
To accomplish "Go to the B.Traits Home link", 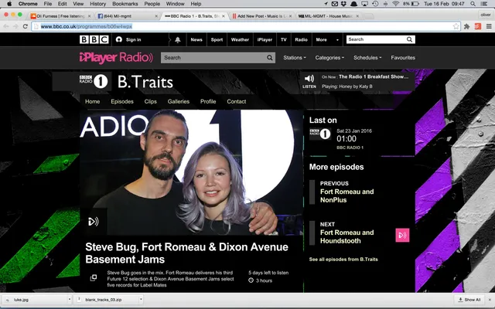I will [x=93, y=101].
